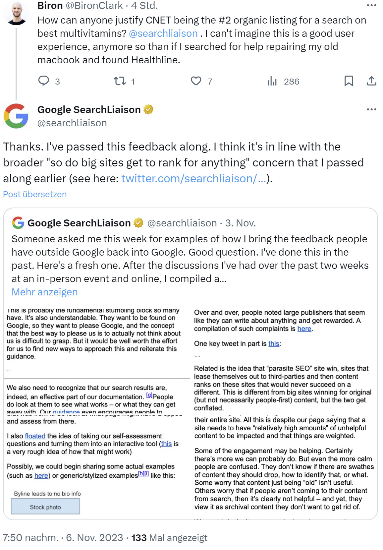
Task: Open the reply composer on Biron's tweet
Action: tap(44, 81)
